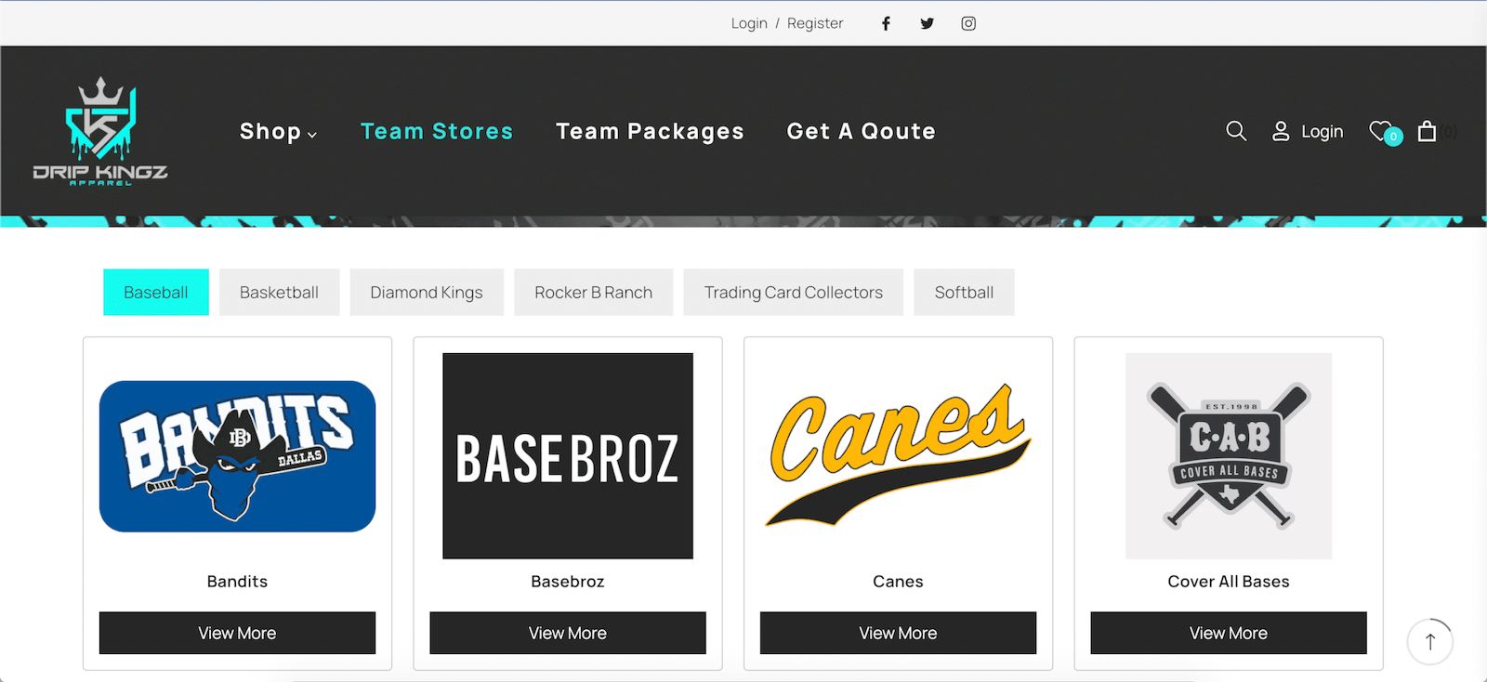View More for Basebroz store
The image size is (1487, 682).
pos(568,633)
